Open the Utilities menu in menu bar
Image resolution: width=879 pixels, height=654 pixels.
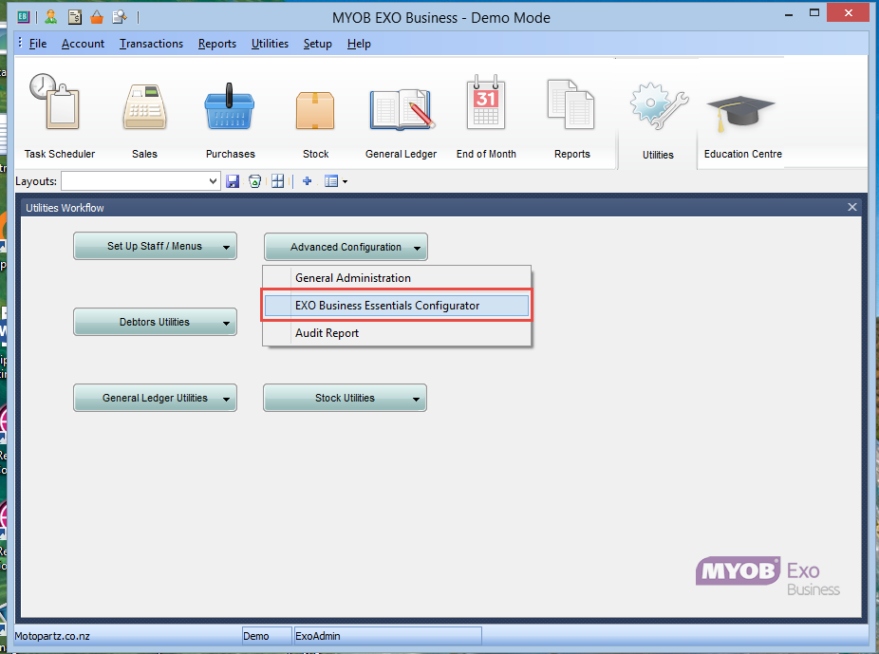270,44
